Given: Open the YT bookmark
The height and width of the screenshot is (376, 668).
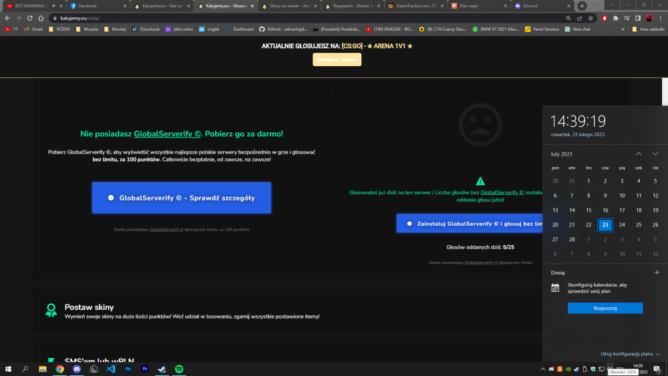Looking at the screenshot, I should 11,29.
